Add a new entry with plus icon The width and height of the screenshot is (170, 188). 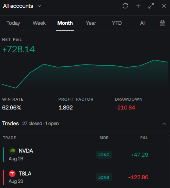pos(138,6)
